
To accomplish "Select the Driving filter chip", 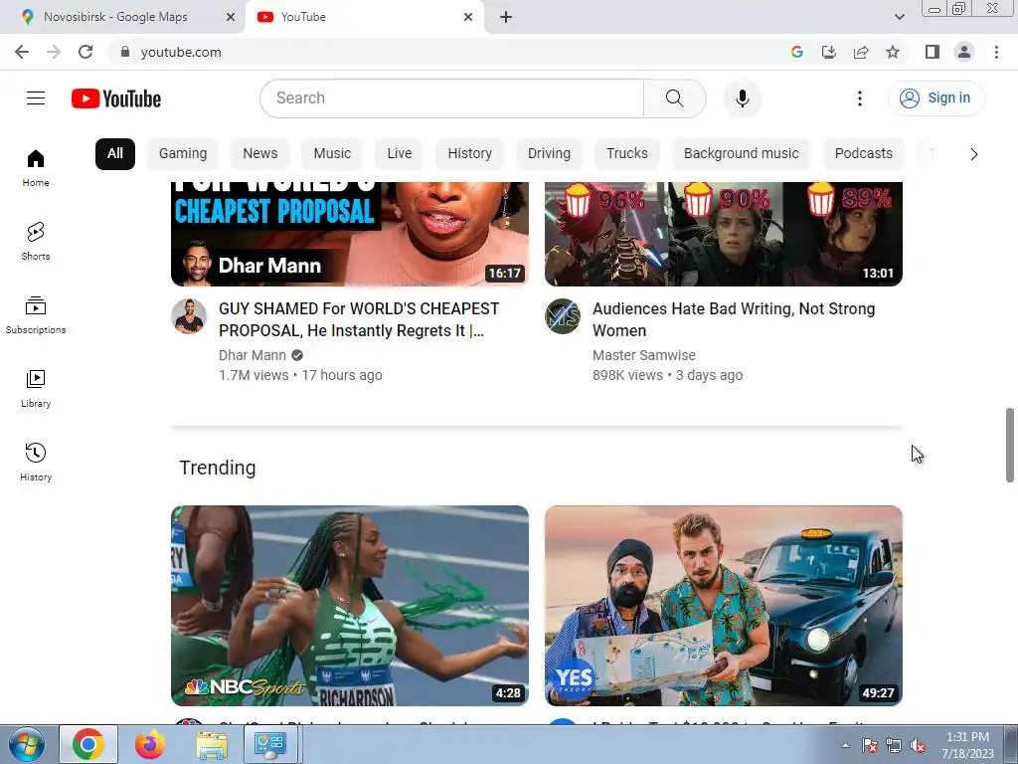I will pyautogui.click(x=549, y=154).
